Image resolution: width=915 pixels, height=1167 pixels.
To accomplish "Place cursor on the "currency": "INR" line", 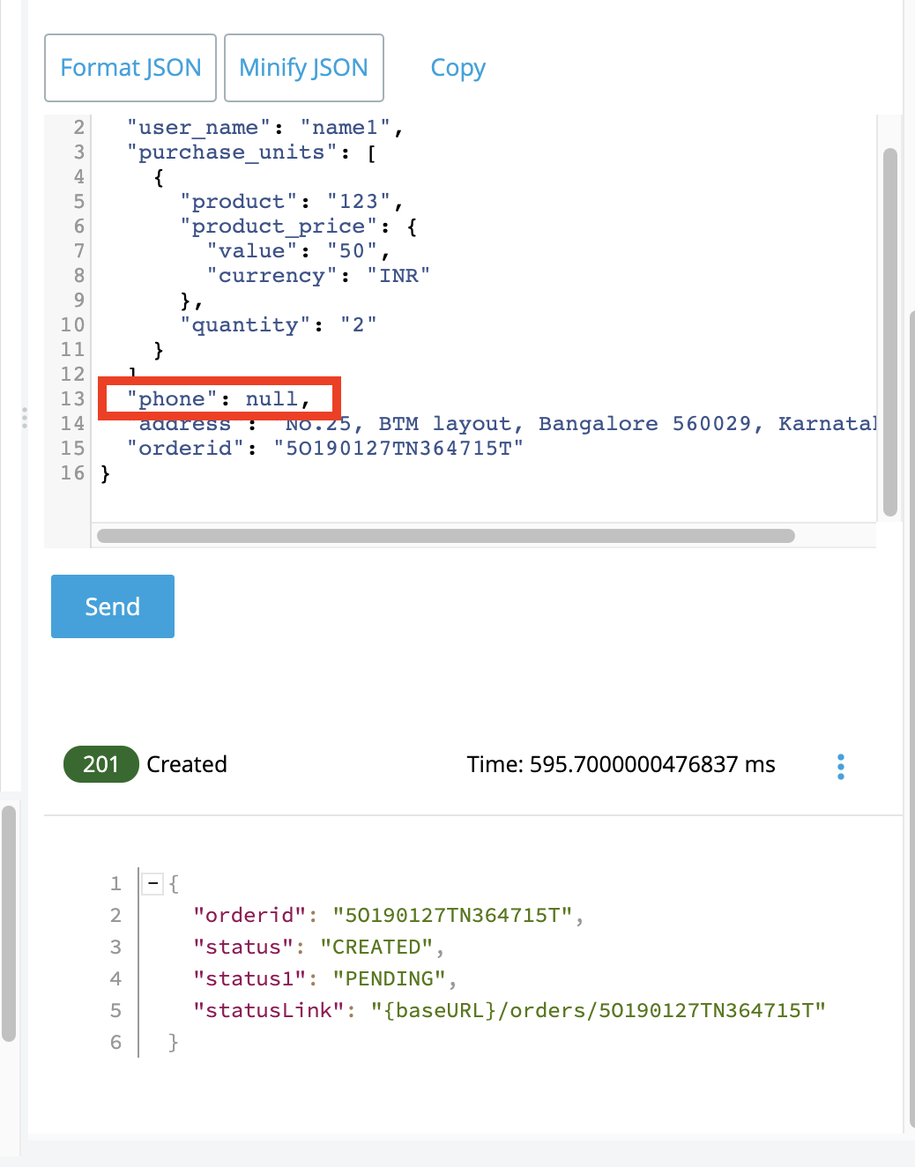I will click(x=317, y=276).
